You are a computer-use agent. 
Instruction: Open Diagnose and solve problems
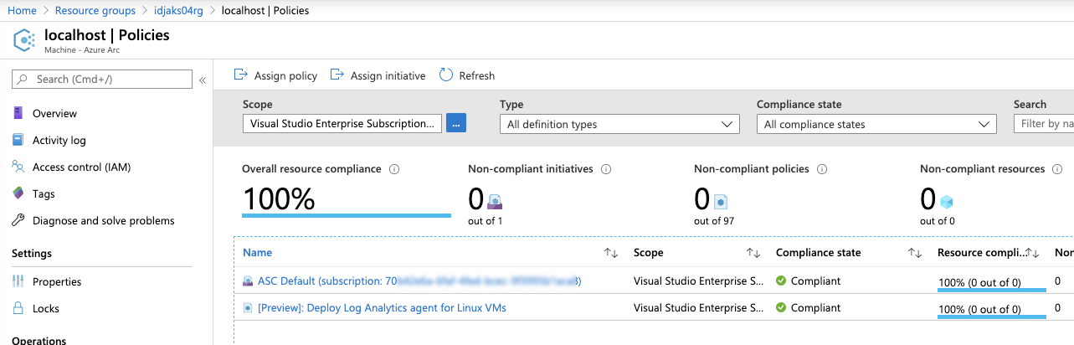click(x=103, y=220)
